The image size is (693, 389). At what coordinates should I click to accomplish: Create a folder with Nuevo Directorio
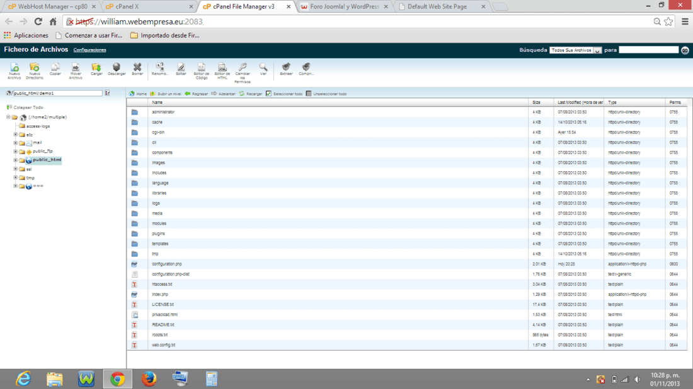tap(34, 70)
